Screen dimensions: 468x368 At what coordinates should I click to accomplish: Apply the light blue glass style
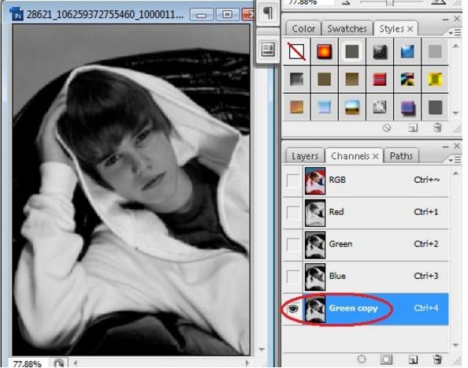(324, 107)
